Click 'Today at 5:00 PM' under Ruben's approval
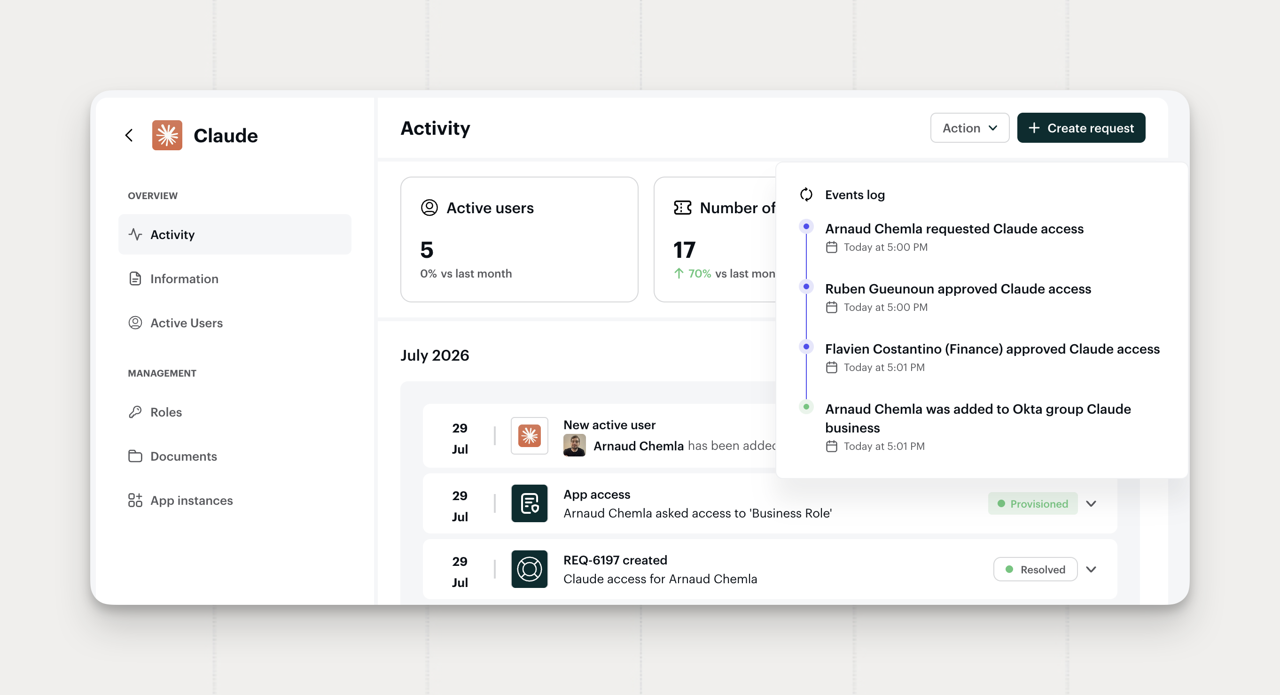Image resolution: width=1280 pixels, height=695 pixels. coord(885,307)
